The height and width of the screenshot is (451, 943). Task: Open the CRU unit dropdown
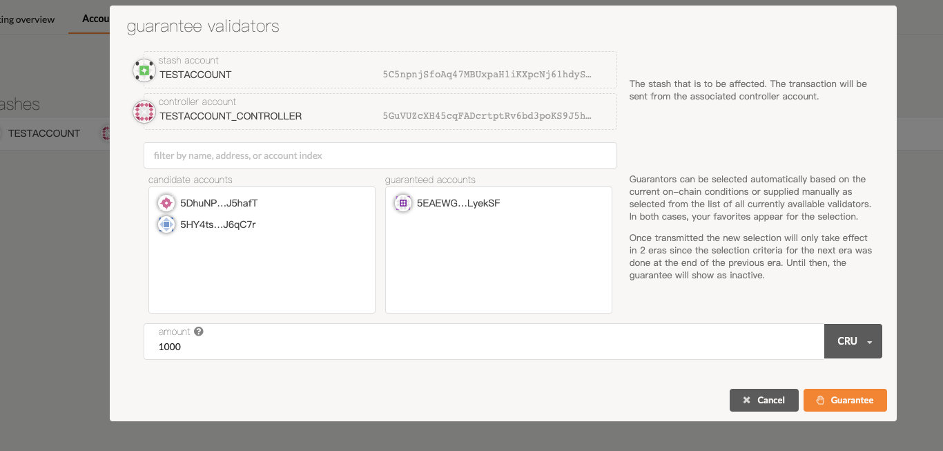(x=853, y=341)
